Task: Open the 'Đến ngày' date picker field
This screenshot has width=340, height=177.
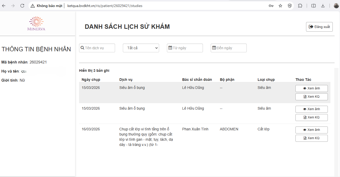Action: click(x=229, y=48)
